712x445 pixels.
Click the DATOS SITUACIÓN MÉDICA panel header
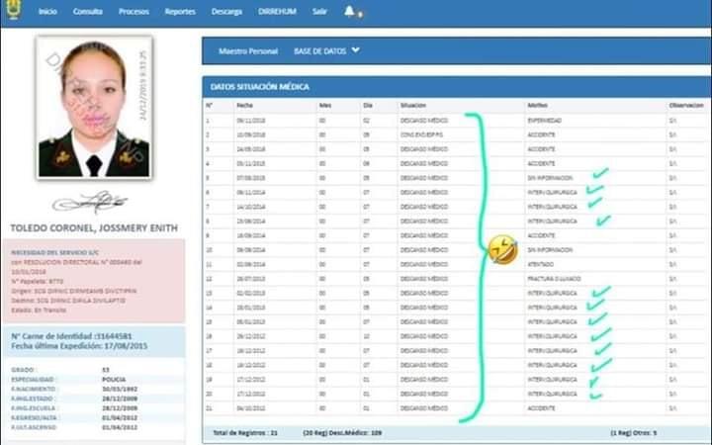click(456, 87)
